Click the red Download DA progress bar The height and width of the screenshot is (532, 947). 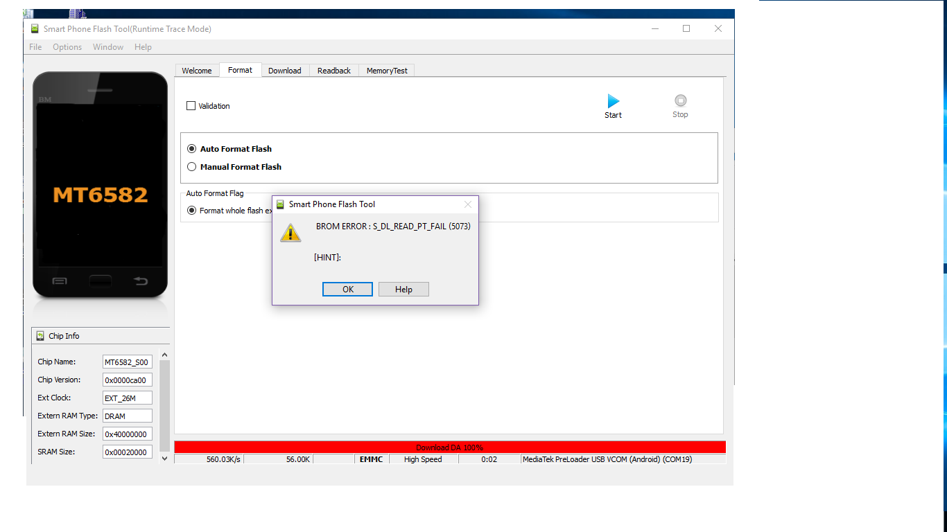(x=449, y=447)
